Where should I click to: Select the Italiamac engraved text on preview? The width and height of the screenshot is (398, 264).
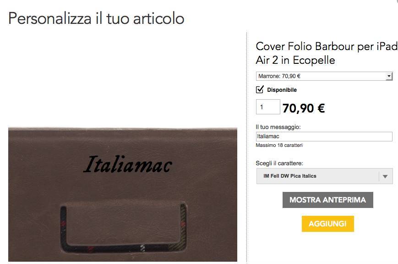pos(128,164)
